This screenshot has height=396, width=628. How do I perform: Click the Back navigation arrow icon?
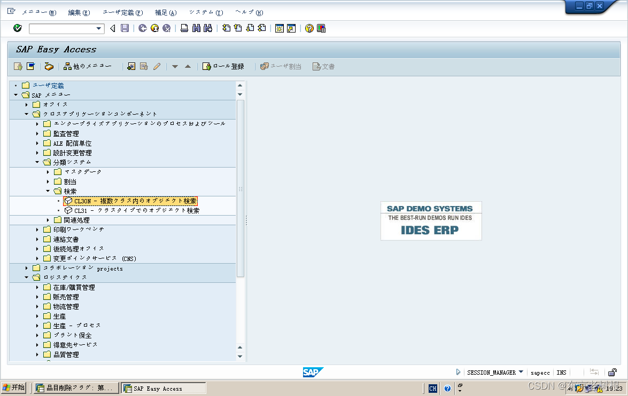click(x=113, y=28)
